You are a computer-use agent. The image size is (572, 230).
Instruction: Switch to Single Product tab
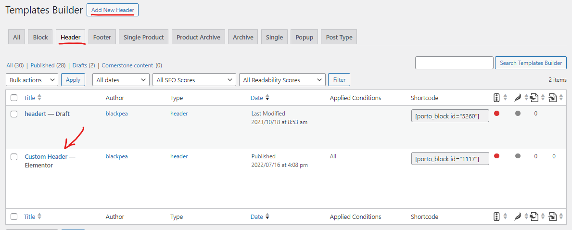click(x=144, y=37)
